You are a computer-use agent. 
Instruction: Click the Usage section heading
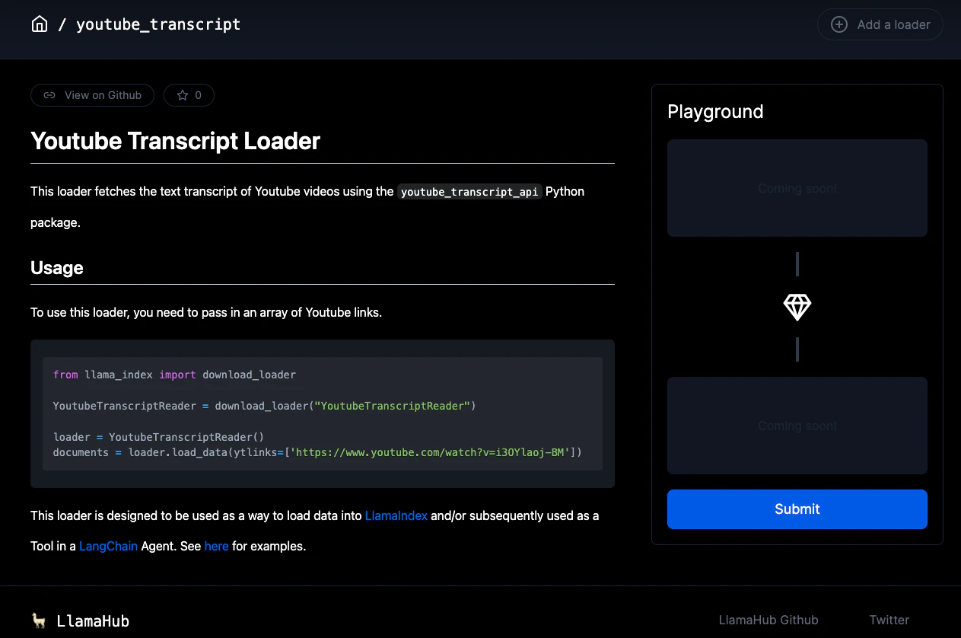[57, 268]
